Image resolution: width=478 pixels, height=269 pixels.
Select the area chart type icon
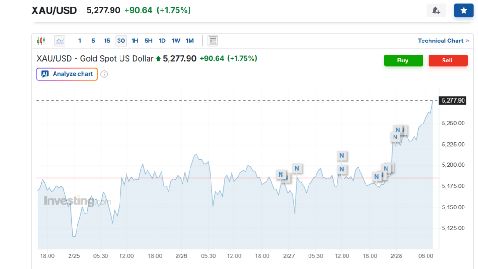click(60, 41)
